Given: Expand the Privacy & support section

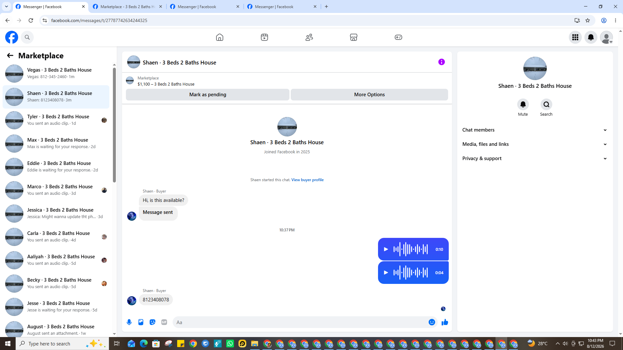Looking at the screenshot, I should tap(535, 158).
